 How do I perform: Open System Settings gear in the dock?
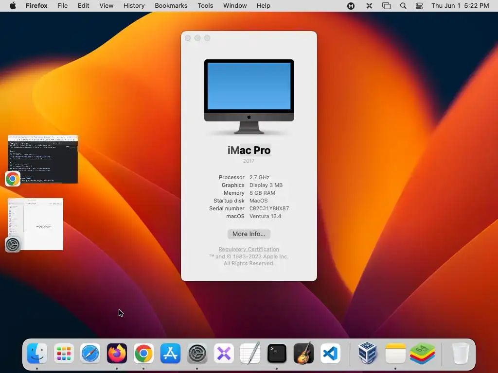tap(197, 353)
